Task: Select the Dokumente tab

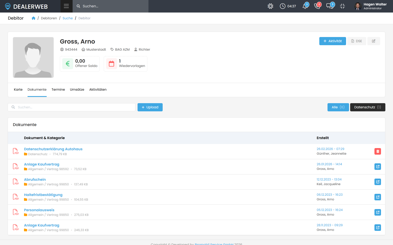Action: (37, 90)
